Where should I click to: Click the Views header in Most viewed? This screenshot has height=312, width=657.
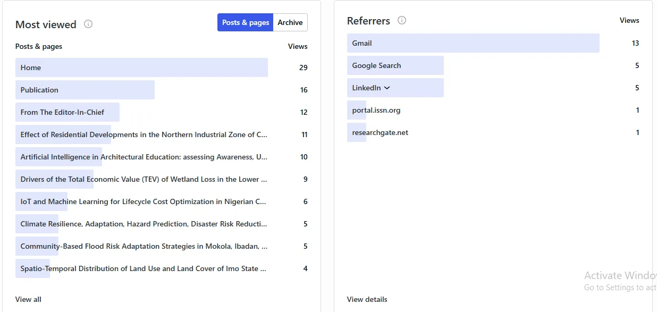[298, 46]
